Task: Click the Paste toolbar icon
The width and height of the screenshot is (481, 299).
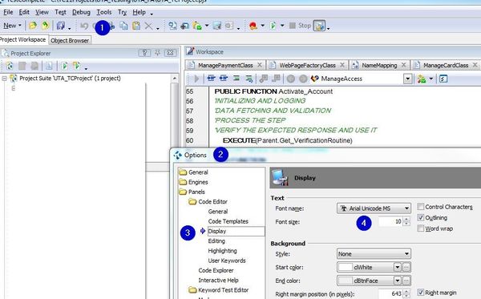Action: (x=136, y=26)
